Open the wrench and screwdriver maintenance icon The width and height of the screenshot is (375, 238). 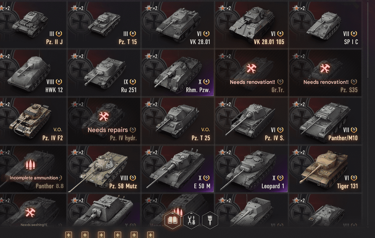click(191, 220)
